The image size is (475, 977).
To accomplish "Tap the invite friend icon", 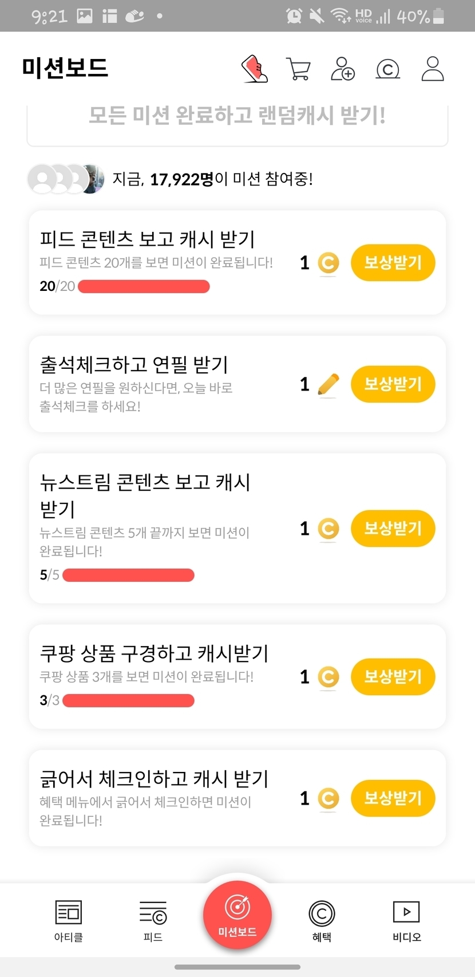I will coord(343,69).
